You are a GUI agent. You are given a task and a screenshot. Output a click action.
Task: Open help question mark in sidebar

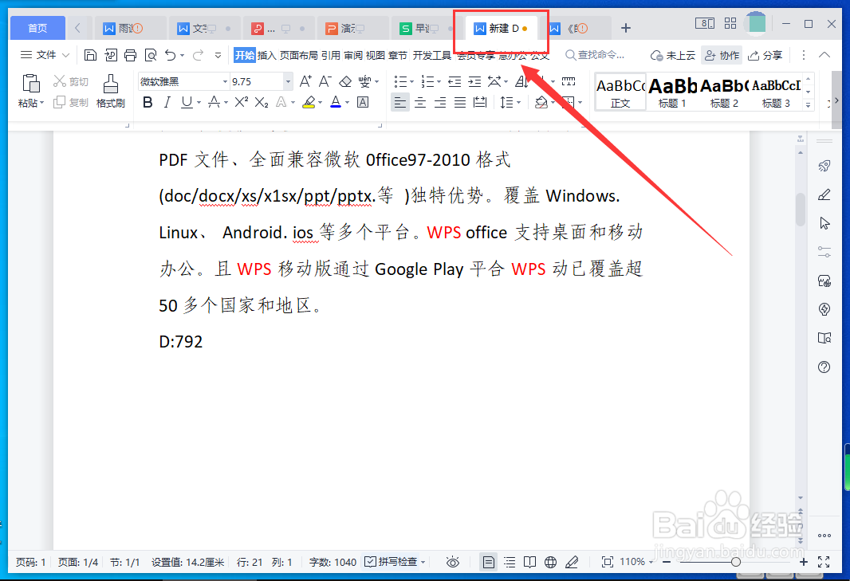point(824,367)
